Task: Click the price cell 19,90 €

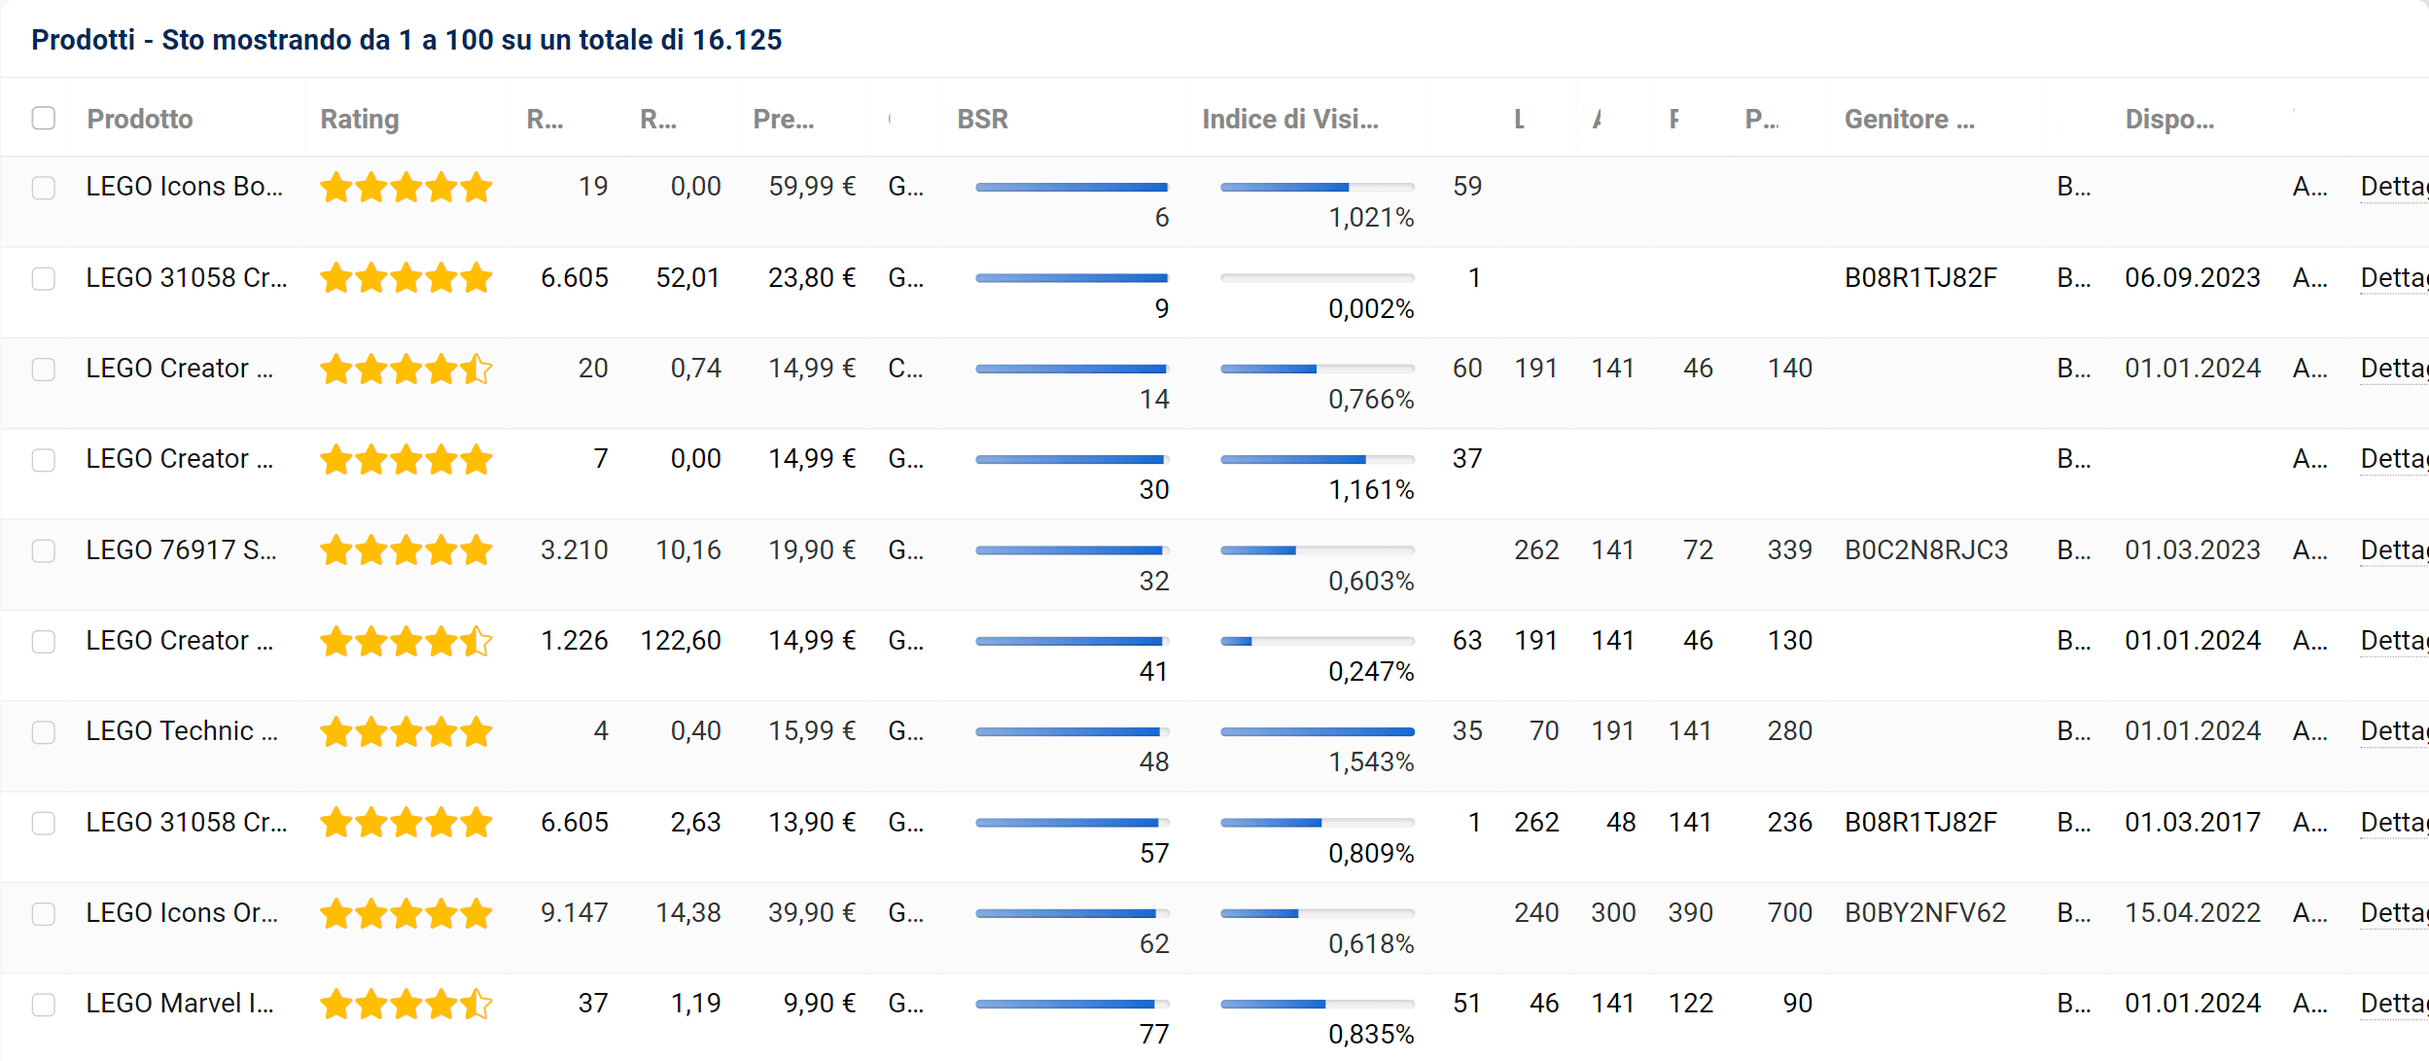Action: (x=812, y=550)
